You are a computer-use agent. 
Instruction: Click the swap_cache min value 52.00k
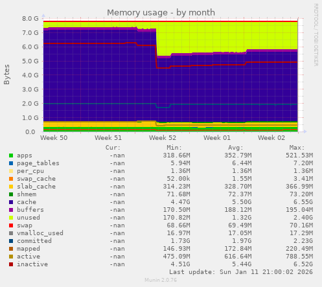pos(179,179)
